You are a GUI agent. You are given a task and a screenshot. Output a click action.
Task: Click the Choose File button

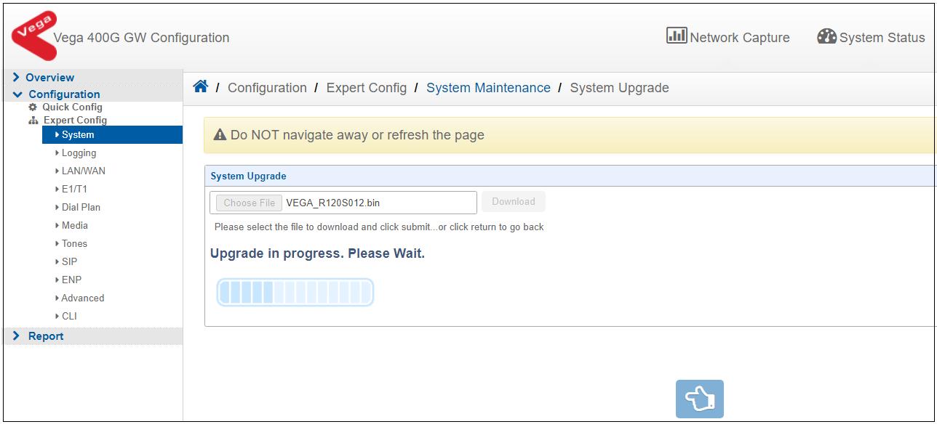[x=249, y=203]
